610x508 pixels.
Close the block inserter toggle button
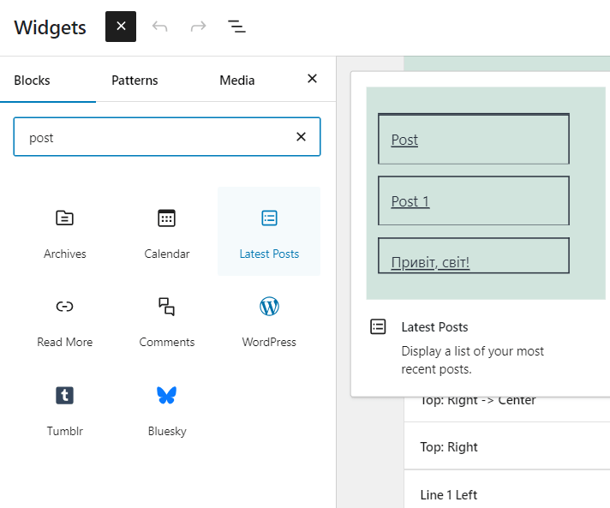tap(121, 27)
